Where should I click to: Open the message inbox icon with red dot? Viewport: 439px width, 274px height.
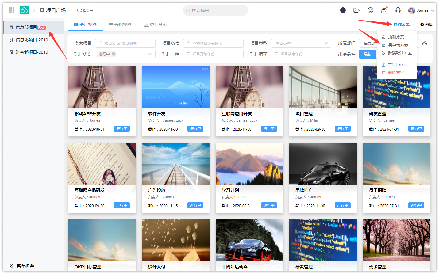tap(384, 10)
